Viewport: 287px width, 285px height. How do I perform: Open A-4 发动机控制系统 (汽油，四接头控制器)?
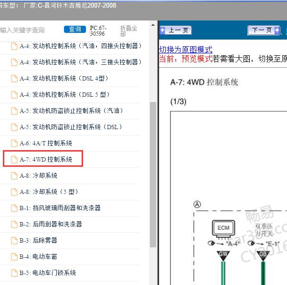click(81, 46)
